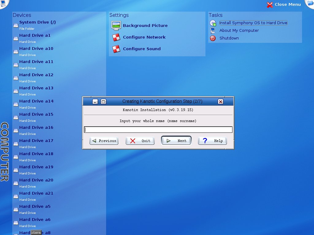This screenshot has height=235, width=314.
Task: Open About My Computer task
Action: click(239, 30)
